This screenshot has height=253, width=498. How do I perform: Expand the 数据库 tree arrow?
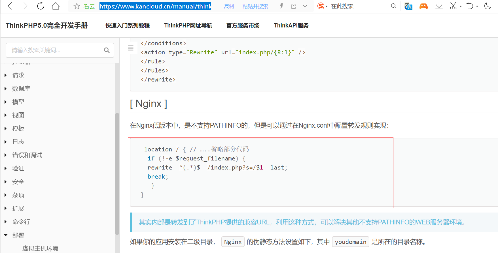pyautogui.click(x=5, y=89)
